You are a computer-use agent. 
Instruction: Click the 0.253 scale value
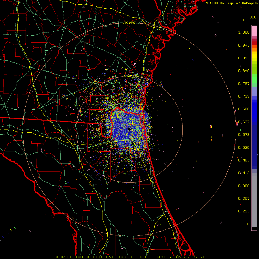click(x=244, y=211)
